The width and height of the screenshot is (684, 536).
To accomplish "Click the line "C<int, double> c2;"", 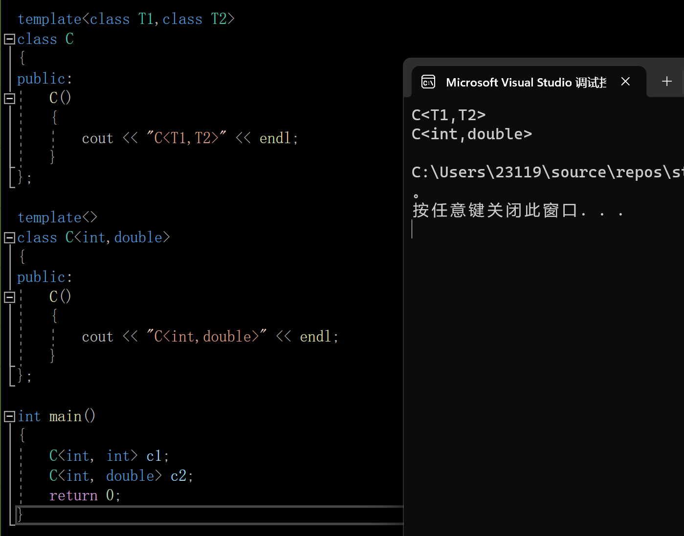I will pyautogui.click(x=121, y=476).
